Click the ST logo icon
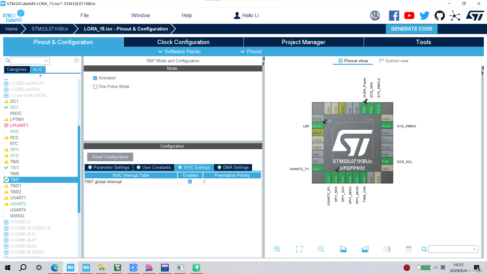Image resolution: width=487 pixels, height=274 pixels. point(475,16)
